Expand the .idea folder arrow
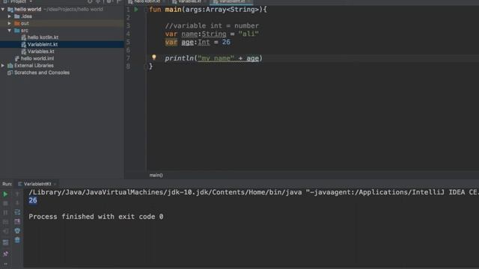This screenshot has height=269, width=479. pyautogui.click(x=10, y=16)
